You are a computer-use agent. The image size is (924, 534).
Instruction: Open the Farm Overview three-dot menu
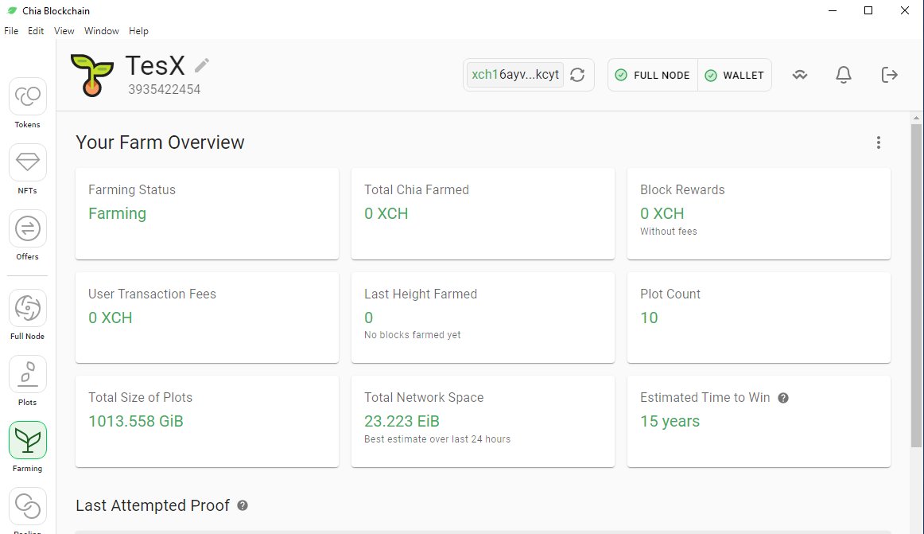(x=879, y=142)
